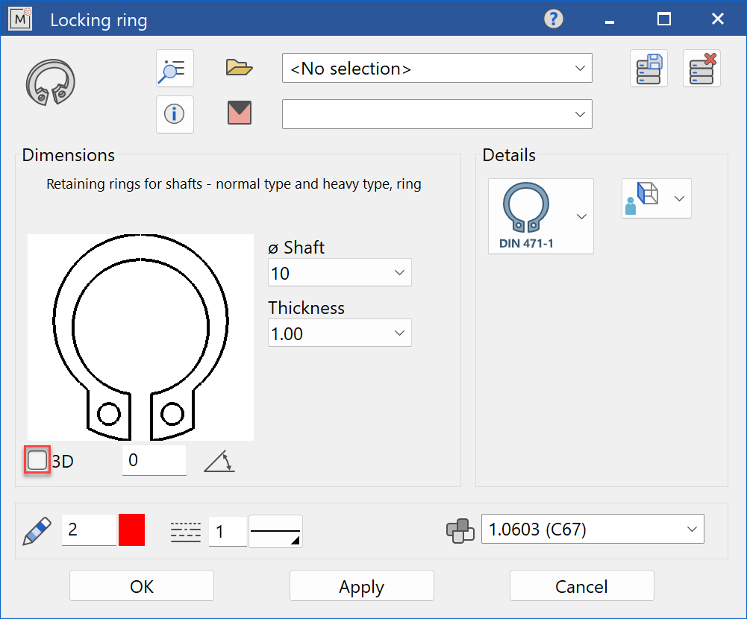Click the Cancel button
This screenshot has width=747, height=619.
(x=581, y=586)
